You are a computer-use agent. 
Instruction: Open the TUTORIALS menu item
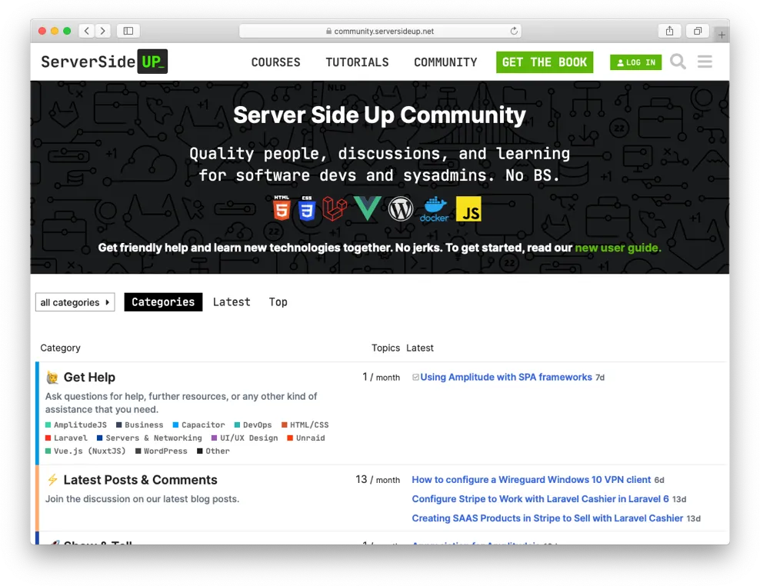(x=357, y=62)
